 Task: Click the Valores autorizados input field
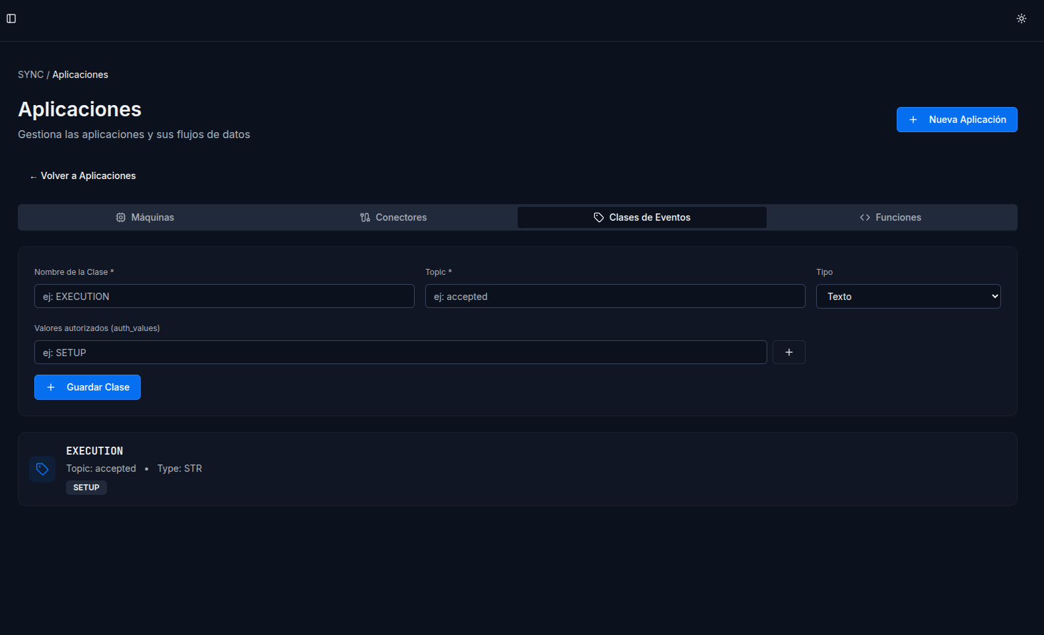point(400,353)
